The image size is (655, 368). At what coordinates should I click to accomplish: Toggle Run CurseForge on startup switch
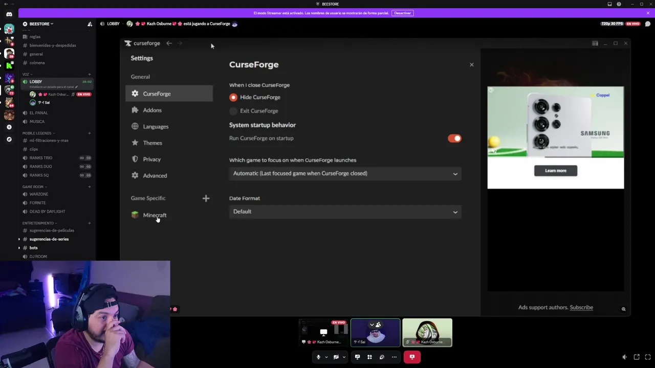pos(454,139)
